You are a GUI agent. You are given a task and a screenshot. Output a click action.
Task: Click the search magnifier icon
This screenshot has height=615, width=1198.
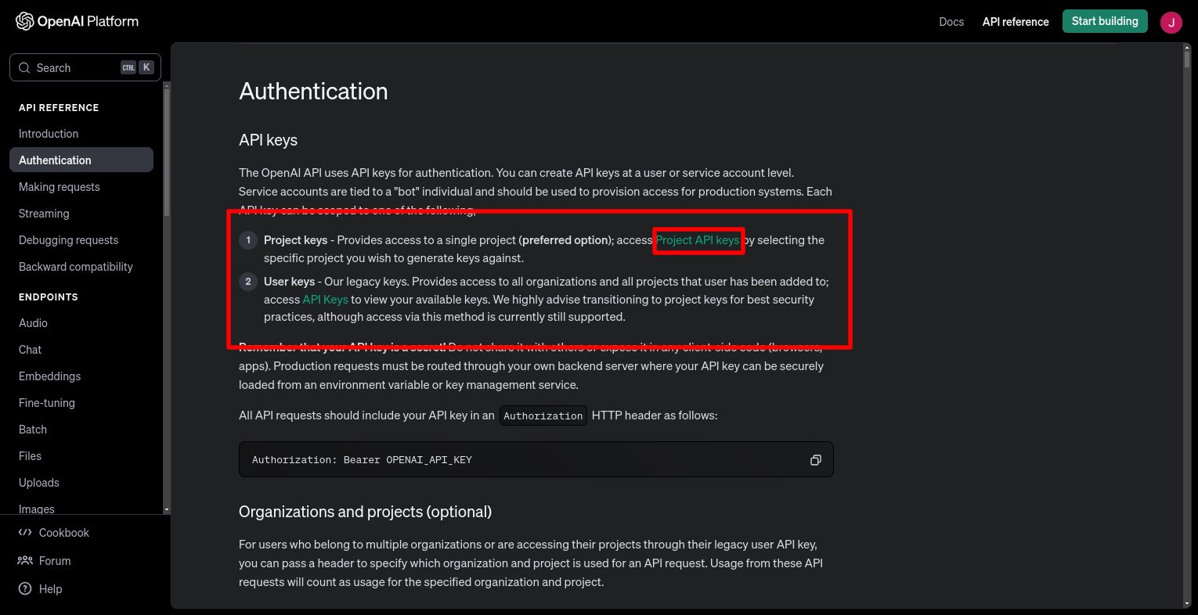(x=24, y=68)
